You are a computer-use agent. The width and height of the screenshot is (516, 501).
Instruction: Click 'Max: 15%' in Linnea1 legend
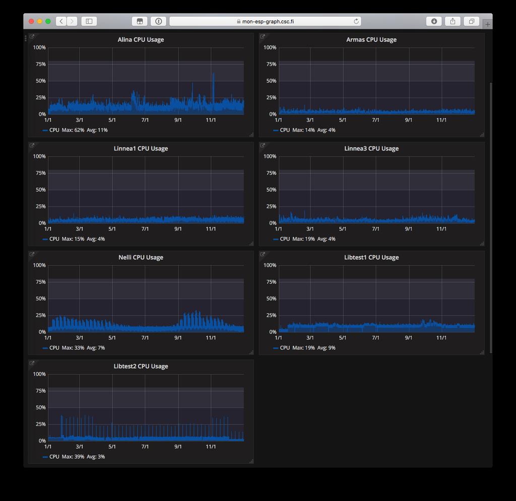point(73,239)
